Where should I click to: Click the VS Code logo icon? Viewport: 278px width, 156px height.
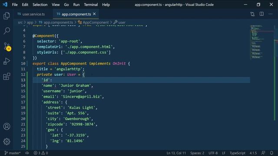click(x=5, y=4)
